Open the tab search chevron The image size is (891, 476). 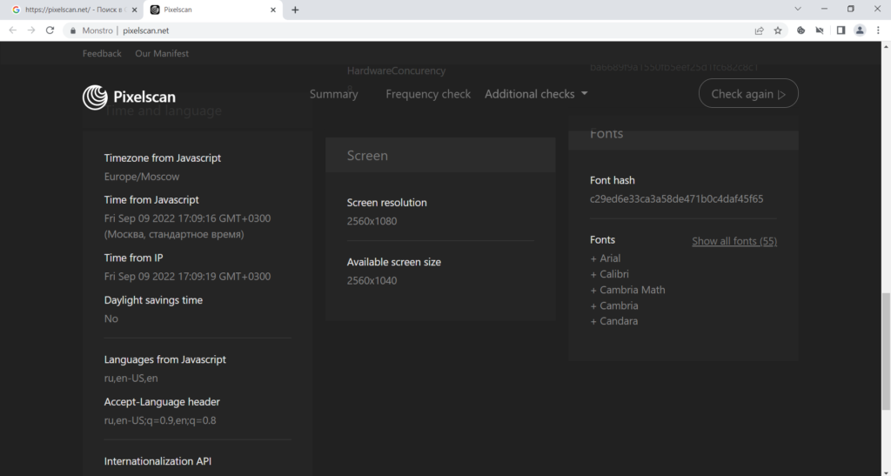[799, 9]
